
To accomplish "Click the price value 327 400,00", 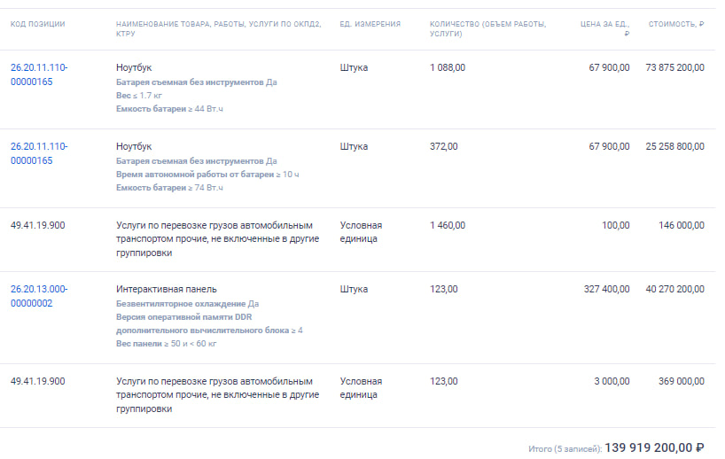I will pyautogui.click(x=606, y=290).
